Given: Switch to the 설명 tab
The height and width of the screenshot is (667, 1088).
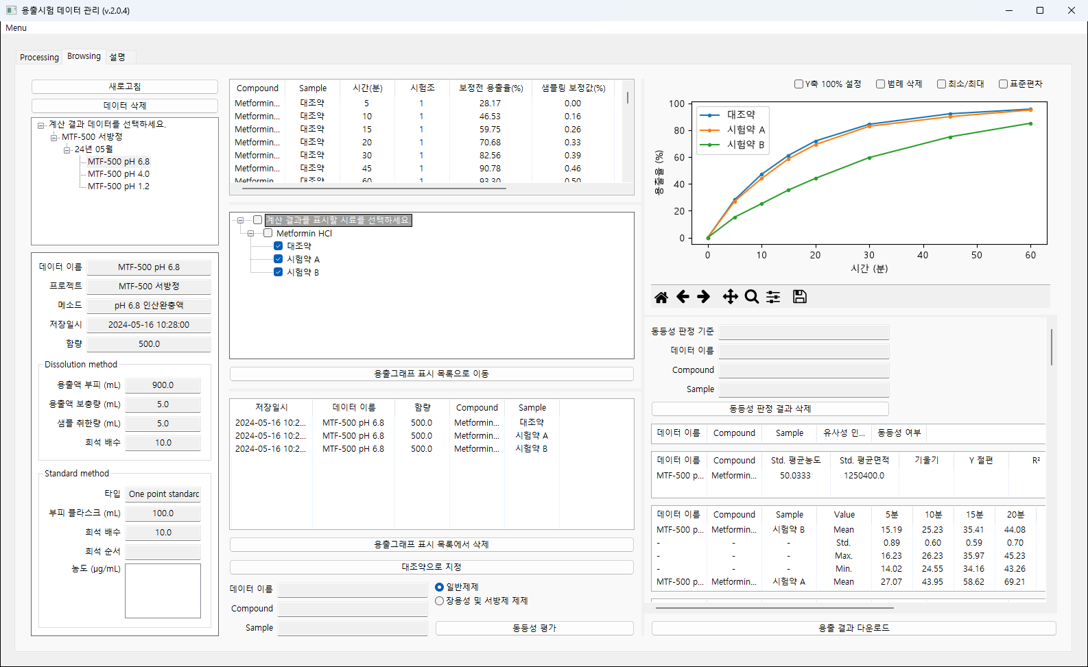Looking at the screenshot, I should (117, 57).
